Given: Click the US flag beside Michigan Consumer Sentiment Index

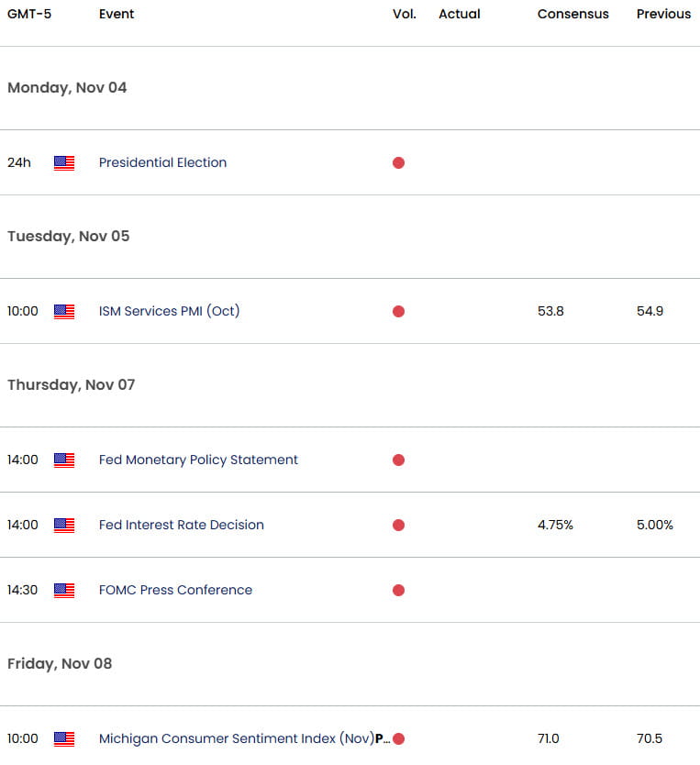Looking at the screenshot, I should 64,738.
